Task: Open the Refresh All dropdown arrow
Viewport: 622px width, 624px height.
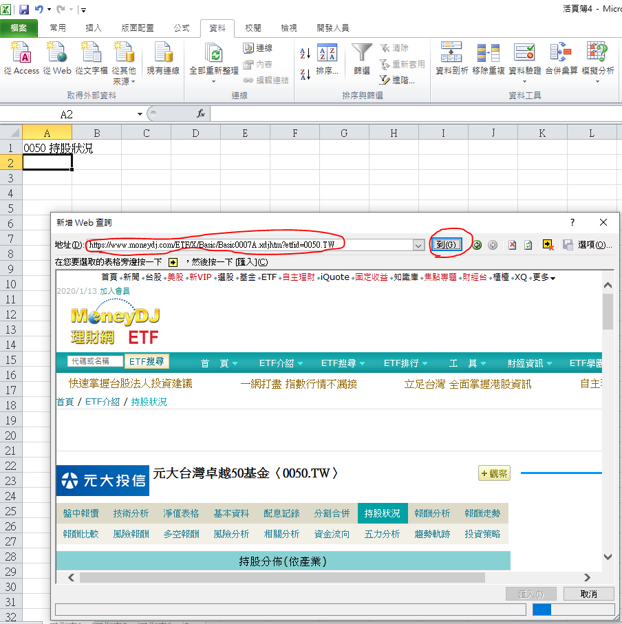Action: click(214, 82)
